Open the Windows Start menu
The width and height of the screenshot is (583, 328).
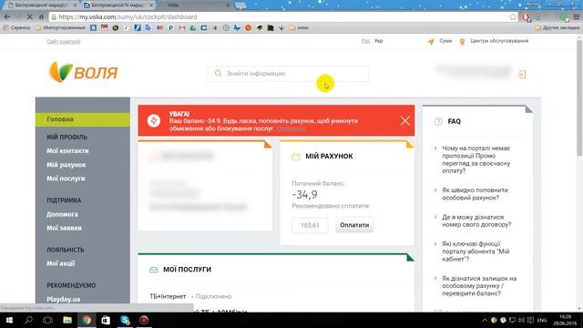coord(9,320)
